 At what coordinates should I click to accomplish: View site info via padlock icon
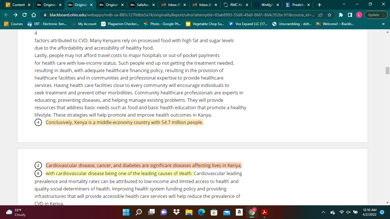coord(45,15)
